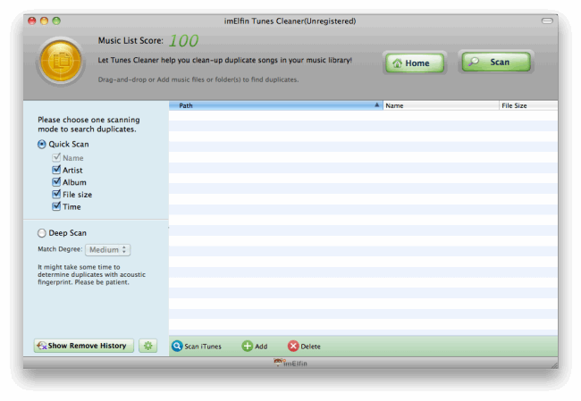Open Show Remove History
Screen dimensions: 581x401
(84, 346)
